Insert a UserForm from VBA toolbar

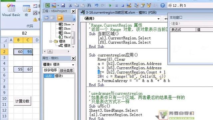point(54,5)
